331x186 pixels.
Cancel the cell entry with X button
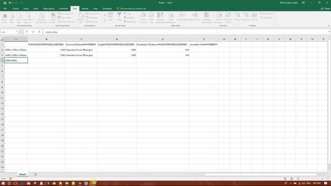[27, 32]
